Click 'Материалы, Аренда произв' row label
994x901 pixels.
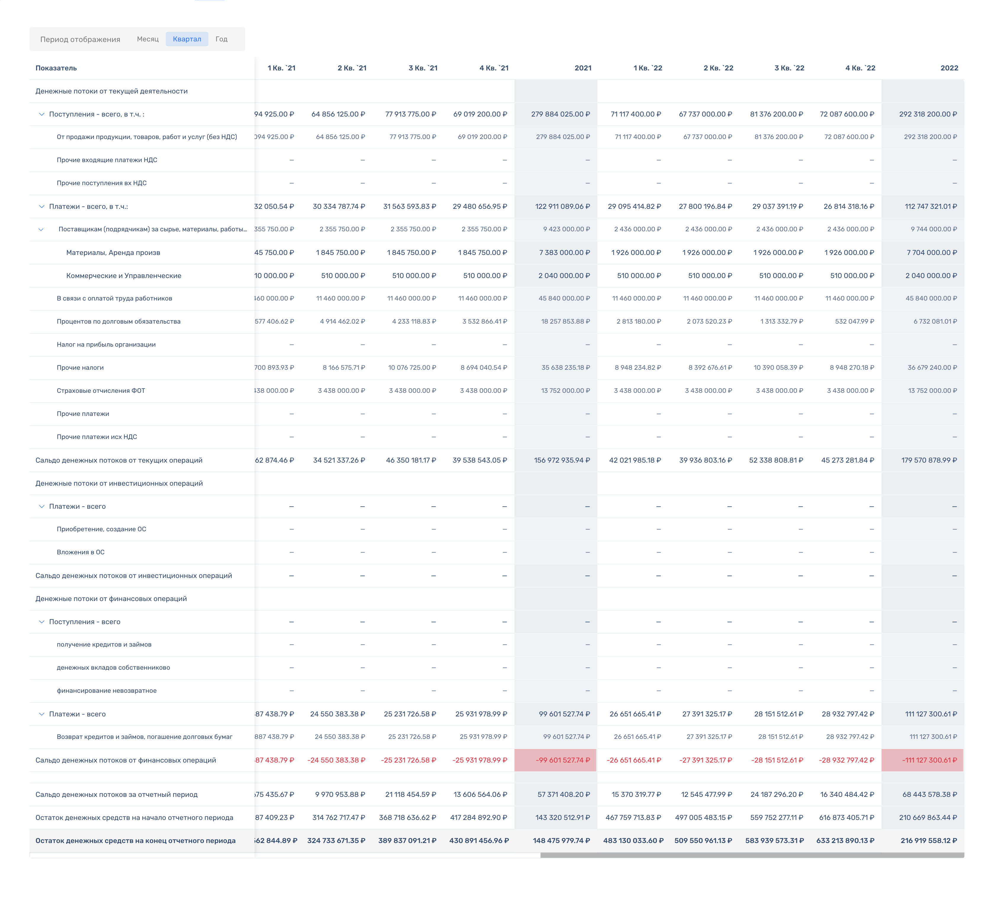[x=113, y=253]
